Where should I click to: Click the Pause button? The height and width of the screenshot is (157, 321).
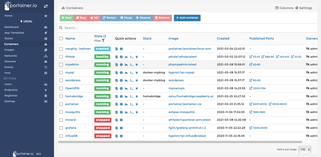coord(126,18)
